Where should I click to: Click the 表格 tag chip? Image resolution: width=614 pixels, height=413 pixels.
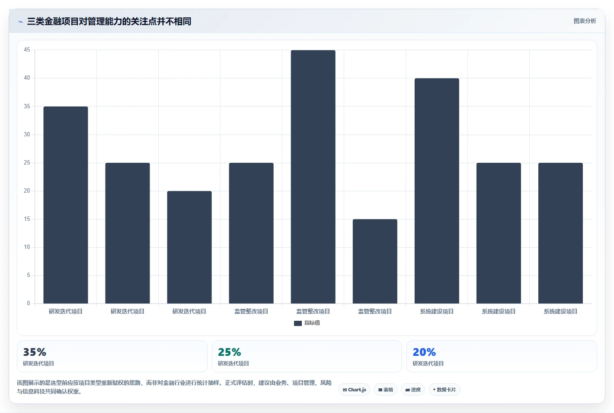pyautogui.click(x=385, y=390)
